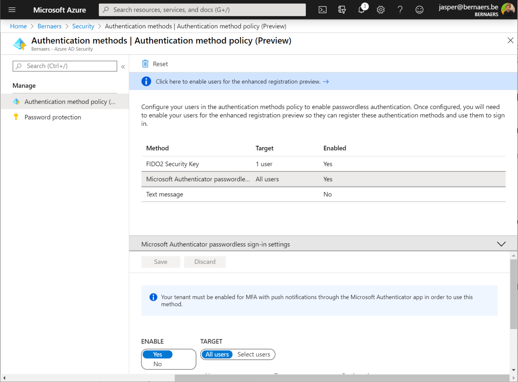The width and height of the screenshot is (518, 382).
Task: Open portal settings gear icon
Action: point(380,10)
